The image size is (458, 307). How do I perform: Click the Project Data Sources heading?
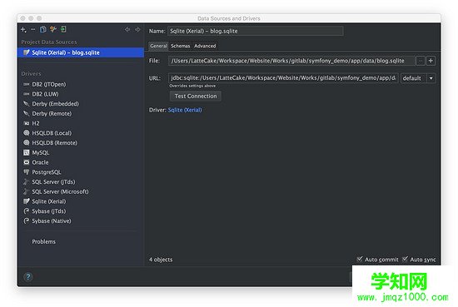point(49,42)
